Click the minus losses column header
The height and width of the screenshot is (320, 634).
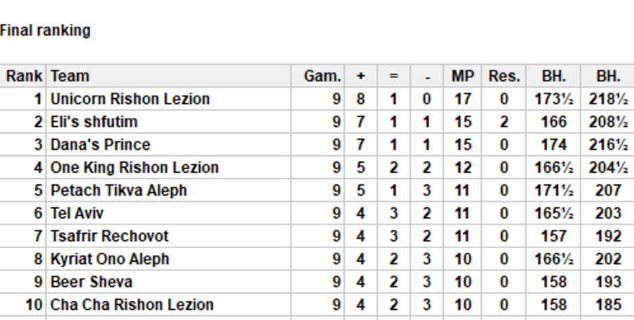pos(427,76)
